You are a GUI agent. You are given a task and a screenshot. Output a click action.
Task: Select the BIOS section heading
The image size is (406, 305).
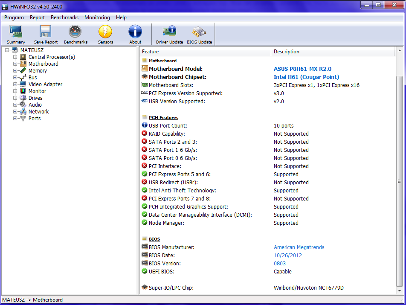[154, 239]
